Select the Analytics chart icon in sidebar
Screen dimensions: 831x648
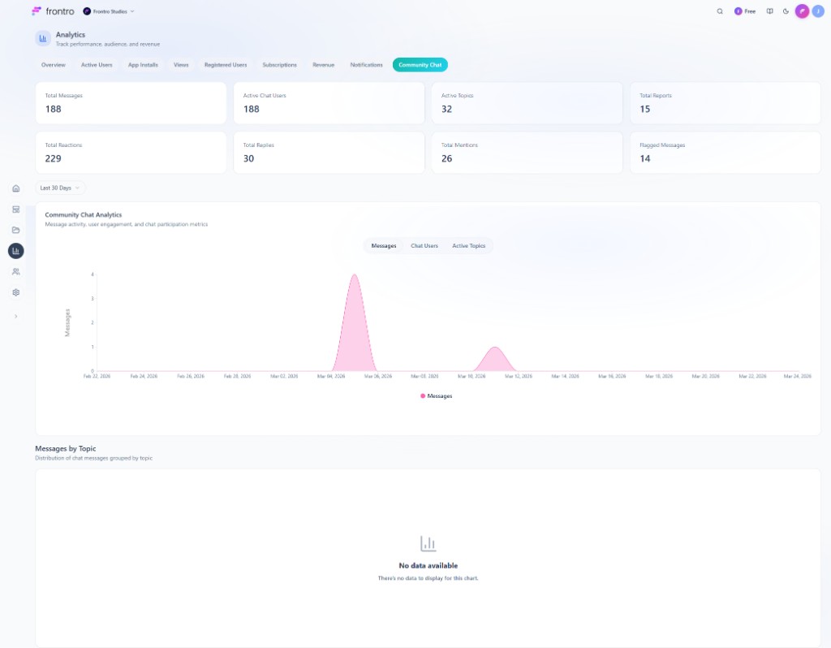[15, 251]
